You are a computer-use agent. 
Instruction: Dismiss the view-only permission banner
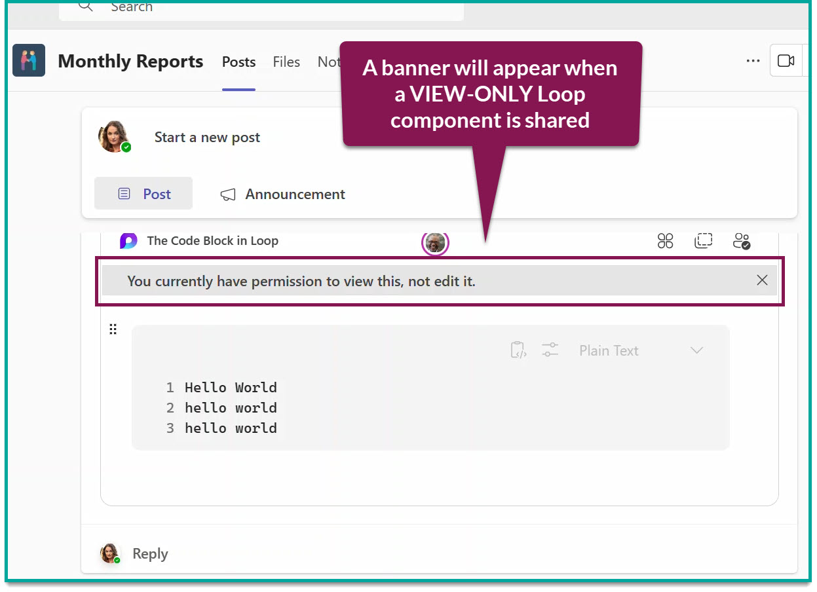(762, 280)
